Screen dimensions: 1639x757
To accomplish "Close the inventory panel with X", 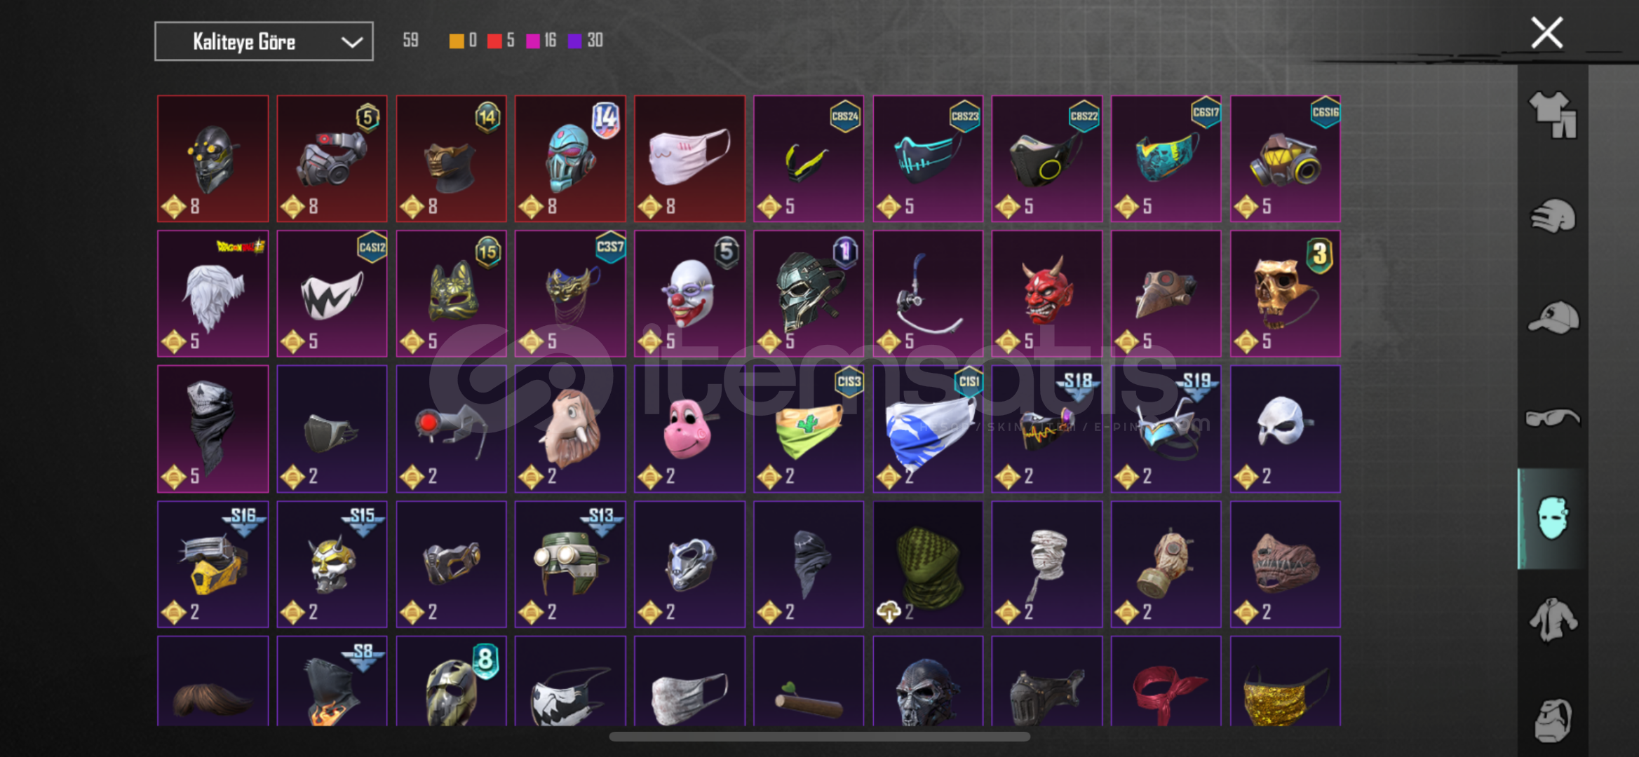I will [x=1547, y=33].
